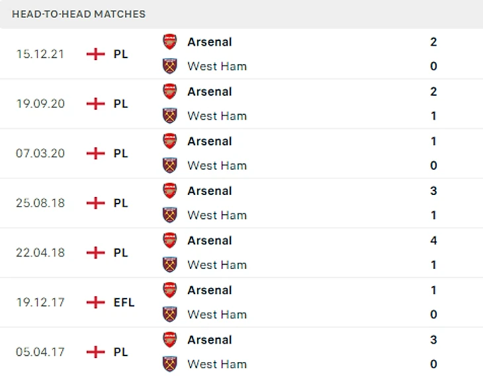Click England flag beside 15.12.21 match
Image resolution: width=483 pixels, height=376 pixels.
96,54
